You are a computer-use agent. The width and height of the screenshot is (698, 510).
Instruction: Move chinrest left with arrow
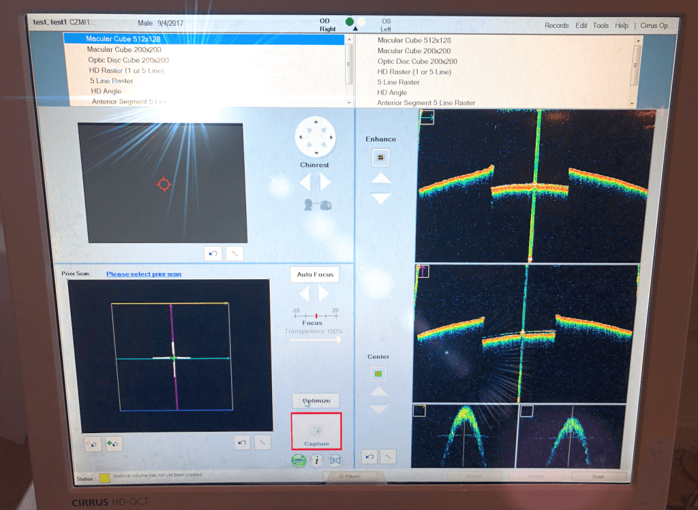point(305,182)
